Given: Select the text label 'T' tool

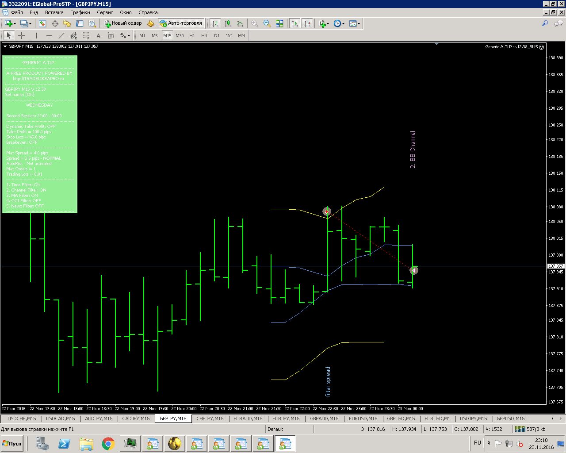Looking at the screenshot, I should coord(111,35).
